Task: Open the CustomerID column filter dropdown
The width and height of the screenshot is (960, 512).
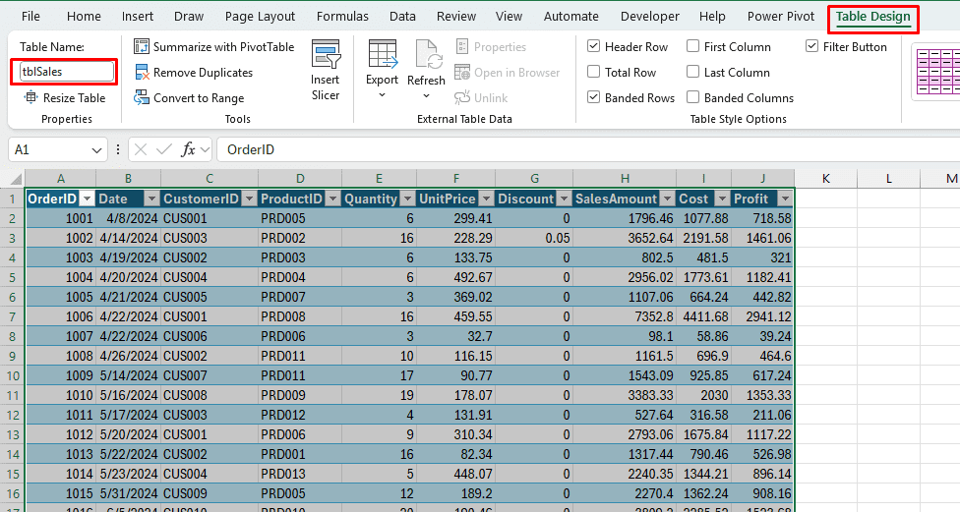Action: click(x=249, y=199)
